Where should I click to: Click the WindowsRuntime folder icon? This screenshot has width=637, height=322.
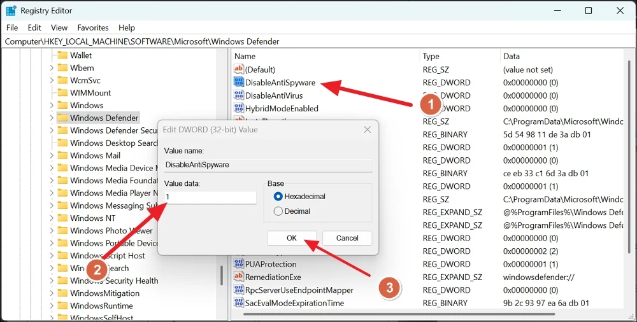coord(62,305)
